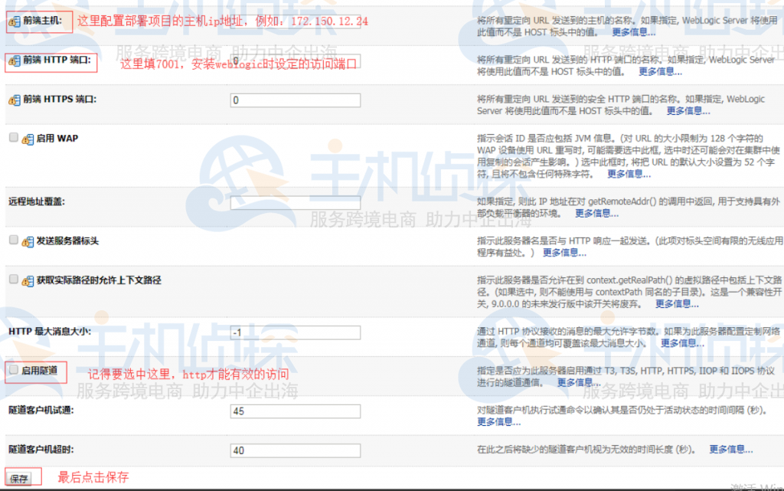The width and height of the screenshot is (784, 491).
Task: Click the icon beside 前端 HTTPS 端口 label
Action: point(13,100)
